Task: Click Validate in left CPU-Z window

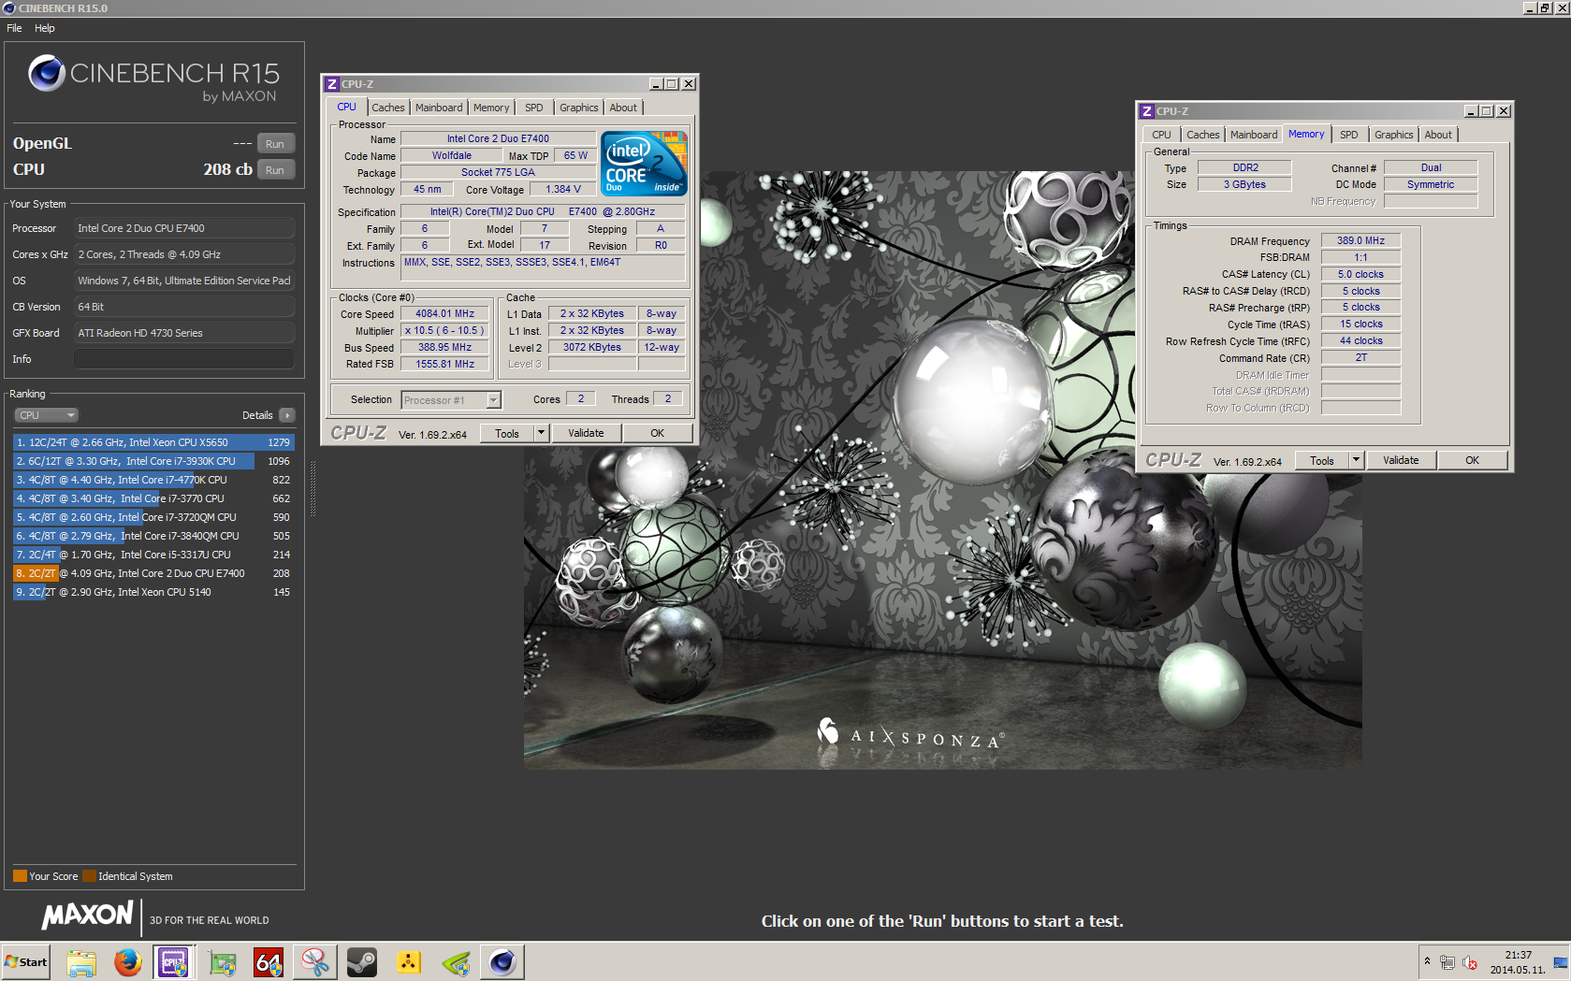Action: (586, 433)
